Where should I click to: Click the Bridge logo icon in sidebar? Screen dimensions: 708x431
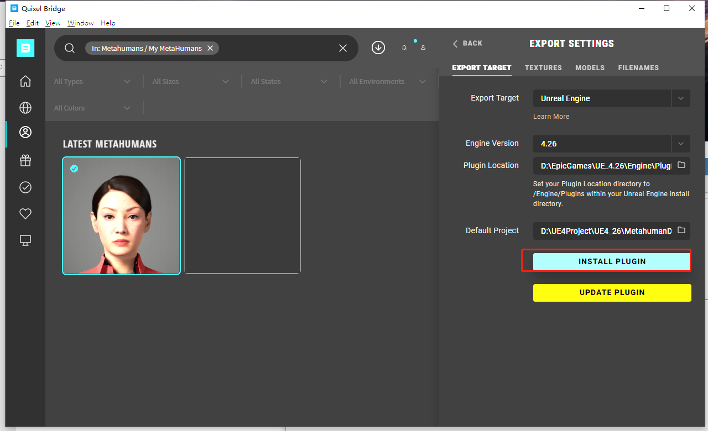point(25,48)
